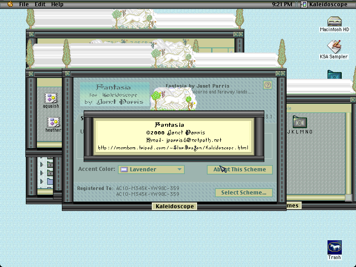356x267 pixels.
Task: Expand the triangle beside the dotted document icon
Action: [42, 182]
